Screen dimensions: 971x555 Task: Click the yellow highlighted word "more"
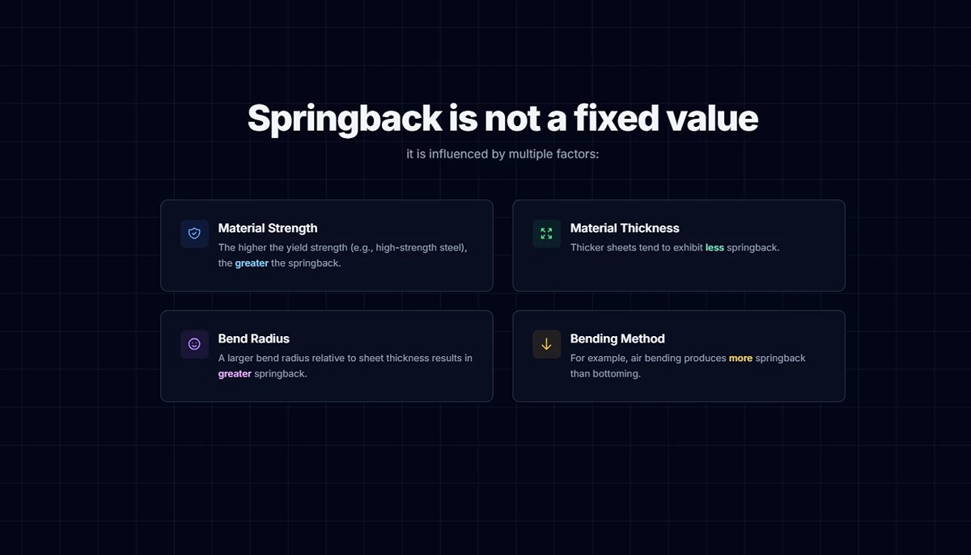(x=740, y=358)
